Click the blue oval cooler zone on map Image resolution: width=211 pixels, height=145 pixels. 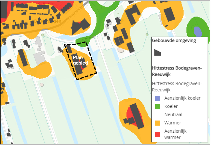pyautogui.click(x=198, y=32)
